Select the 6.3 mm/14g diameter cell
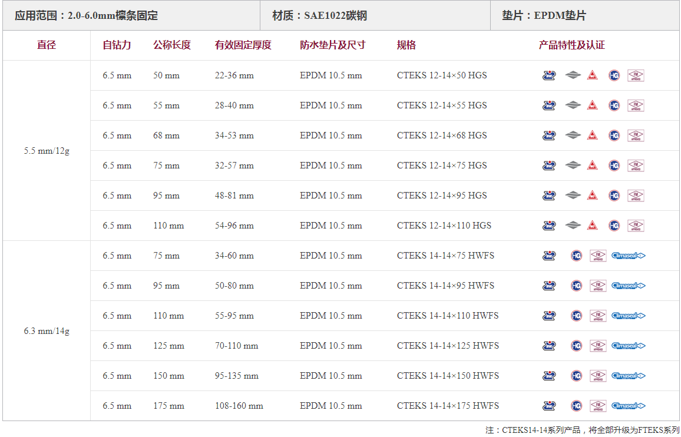 click(47, 331)
